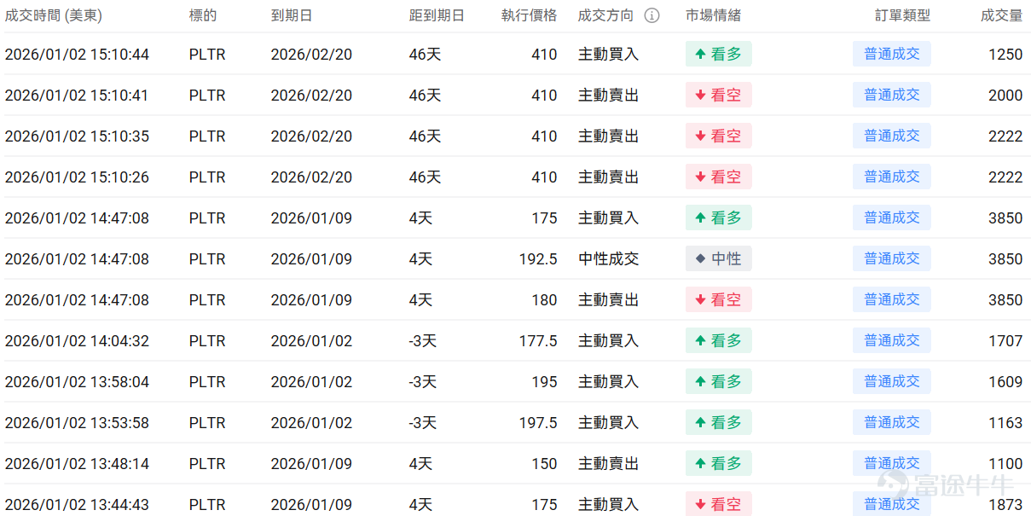Select the strike price 180 cell
This screenshot has height=516, width=1031.
[544, 300]
